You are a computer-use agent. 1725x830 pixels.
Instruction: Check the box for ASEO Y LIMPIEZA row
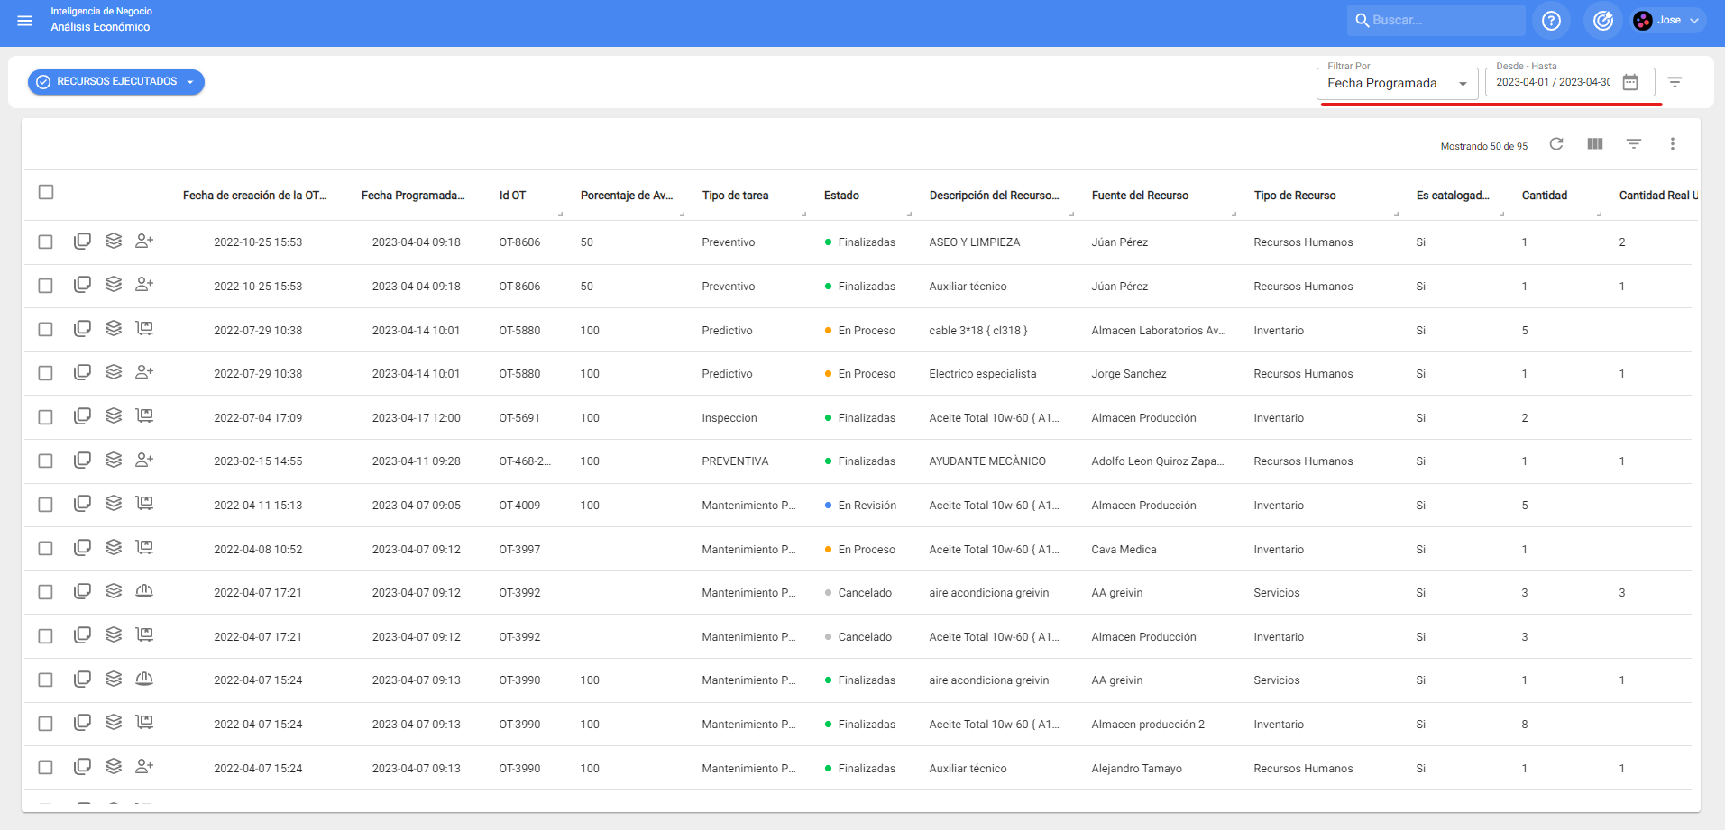click(46, 242)
